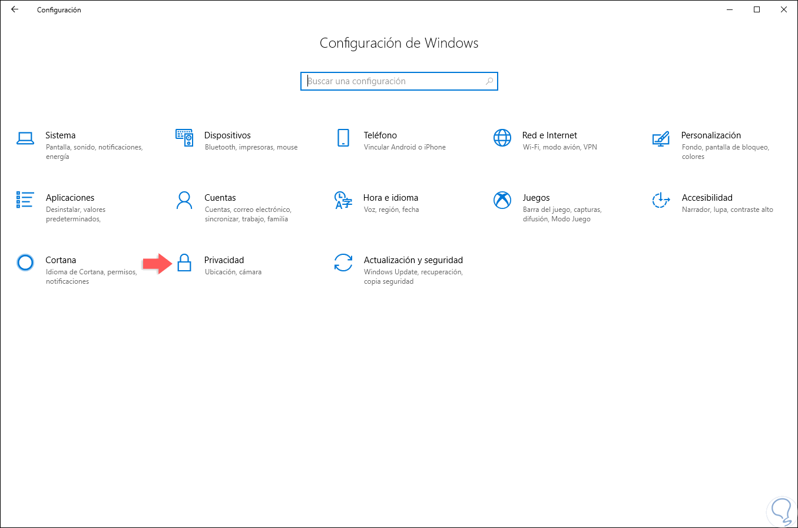
Task: Click 'Fondo, pantalla de bloqueo, colores' description
Action: pos(726,152)
